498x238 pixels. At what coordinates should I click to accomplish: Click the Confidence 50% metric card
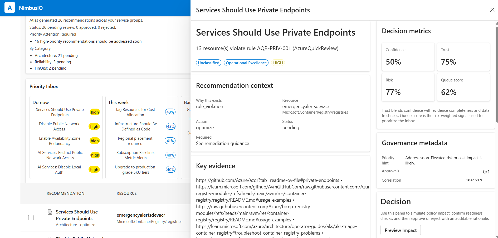(408, 57)
